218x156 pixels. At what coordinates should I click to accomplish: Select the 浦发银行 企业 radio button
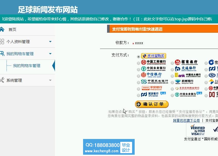(x=139, y=95)
